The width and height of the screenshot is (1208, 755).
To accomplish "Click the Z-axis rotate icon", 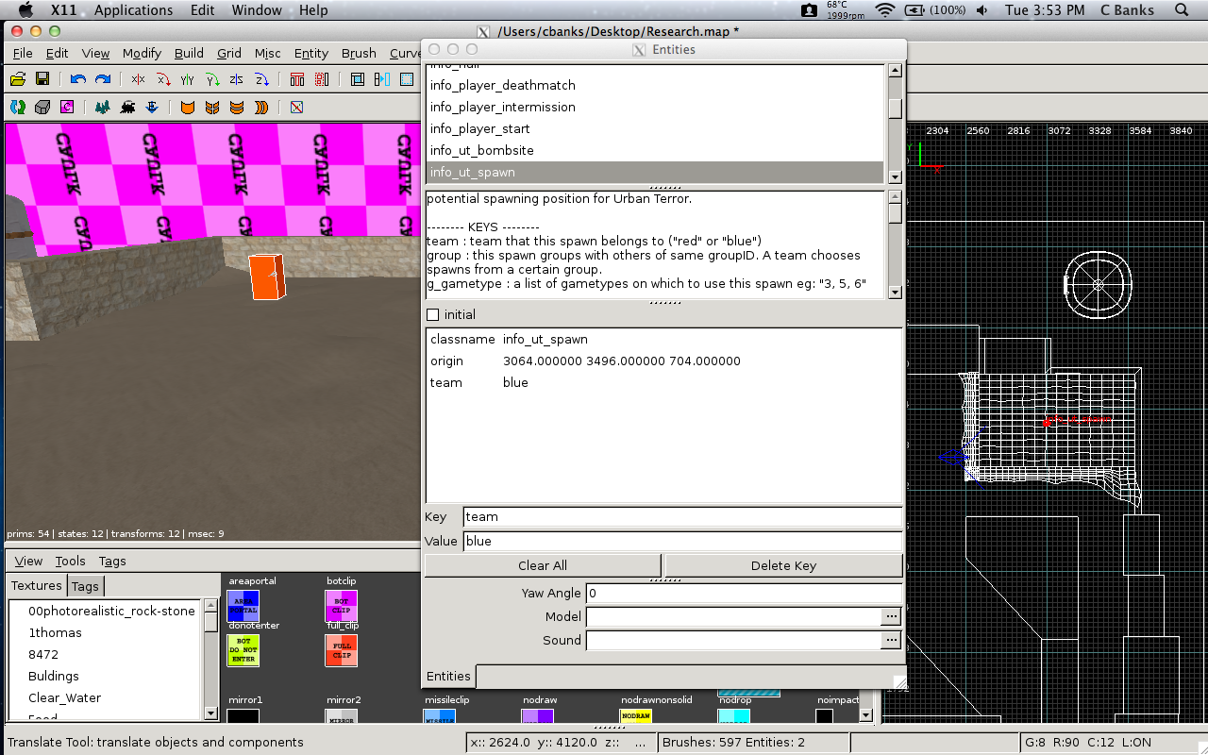I will [261, 79].
